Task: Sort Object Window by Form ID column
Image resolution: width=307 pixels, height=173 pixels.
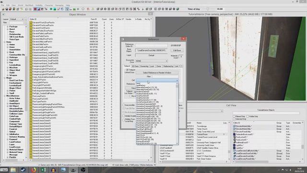Action: [94, 19]
